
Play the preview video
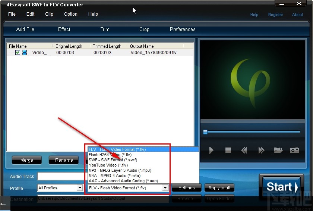211,150
